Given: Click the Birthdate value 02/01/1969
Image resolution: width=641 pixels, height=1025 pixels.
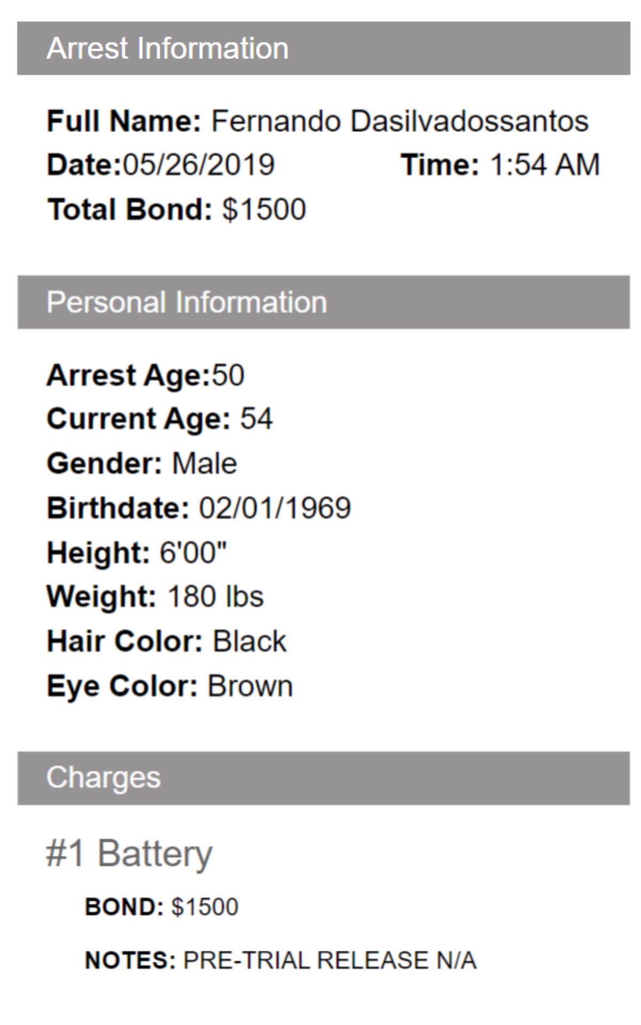Looking at the screenshot, I should click(275, 508).
